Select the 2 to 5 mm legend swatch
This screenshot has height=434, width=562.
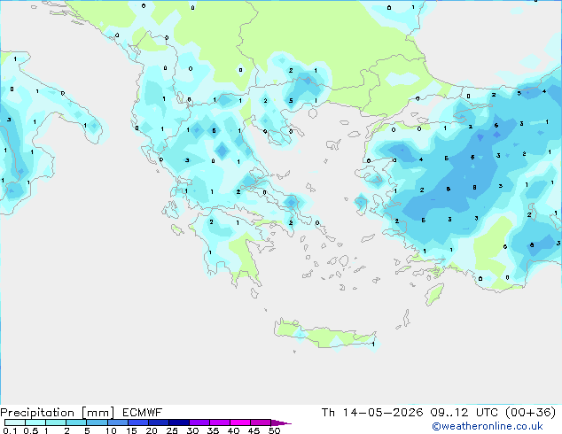[x=76, y=422]
